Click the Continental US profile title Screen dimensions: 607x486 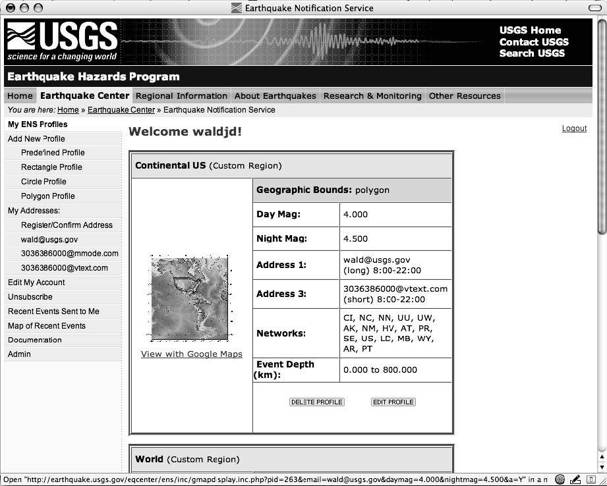(209, 165)
